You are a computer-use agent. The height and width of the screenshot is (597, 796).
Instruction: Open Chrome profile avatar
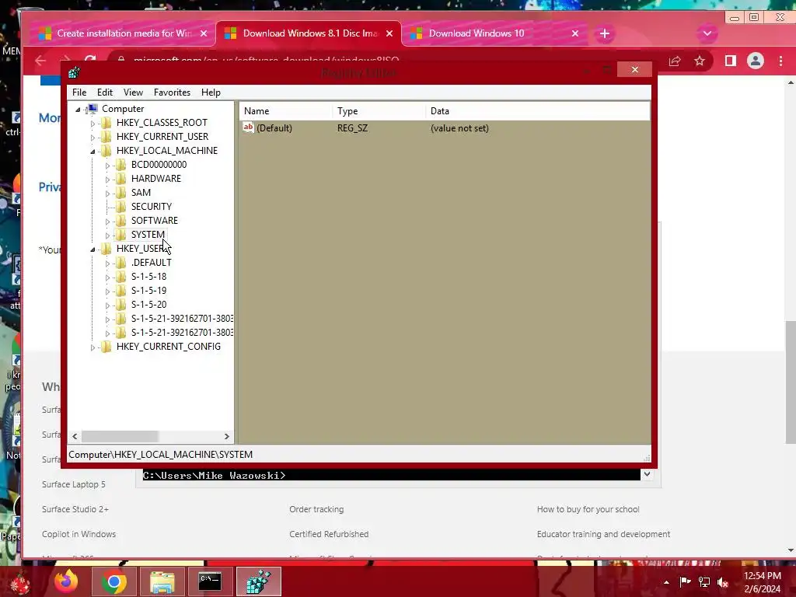pos(756,61)
